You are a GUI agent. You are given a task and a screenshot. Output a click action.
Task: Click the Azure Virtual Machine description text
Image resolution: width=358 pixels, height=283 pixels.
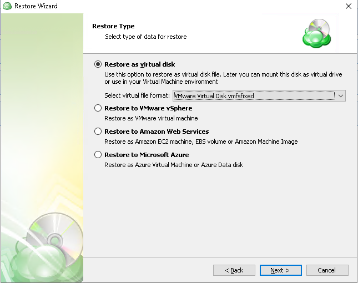pos(174,165)
